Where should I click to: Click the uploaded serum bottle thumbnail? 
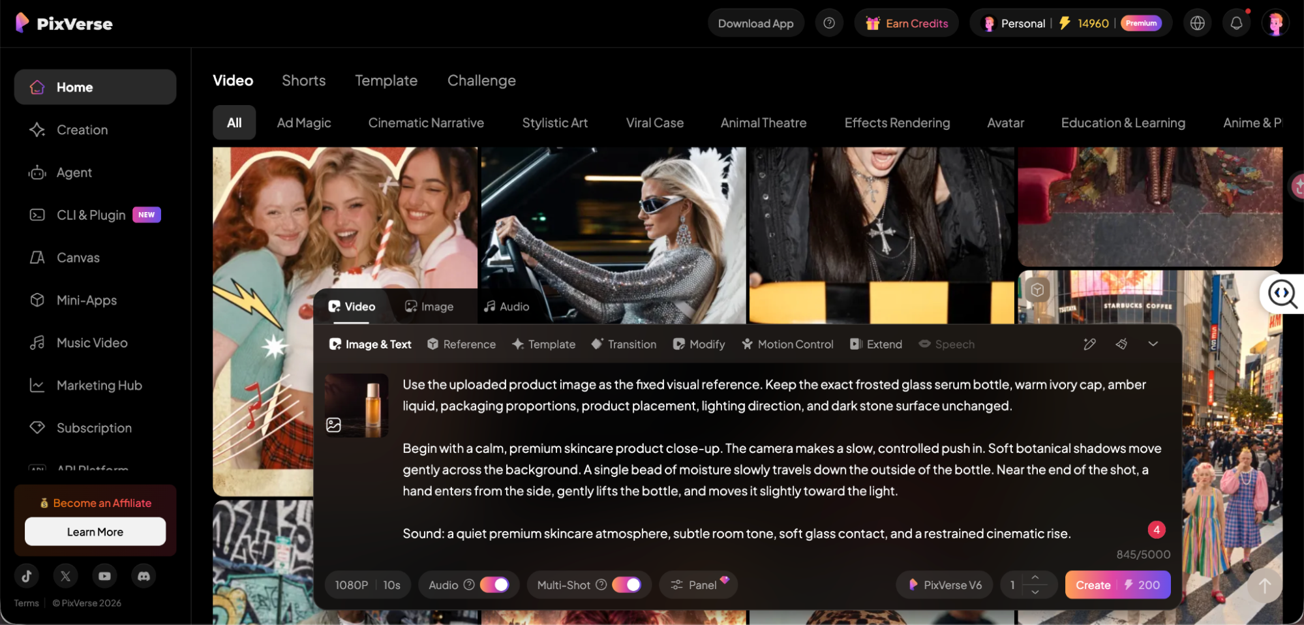pos(357,405)
